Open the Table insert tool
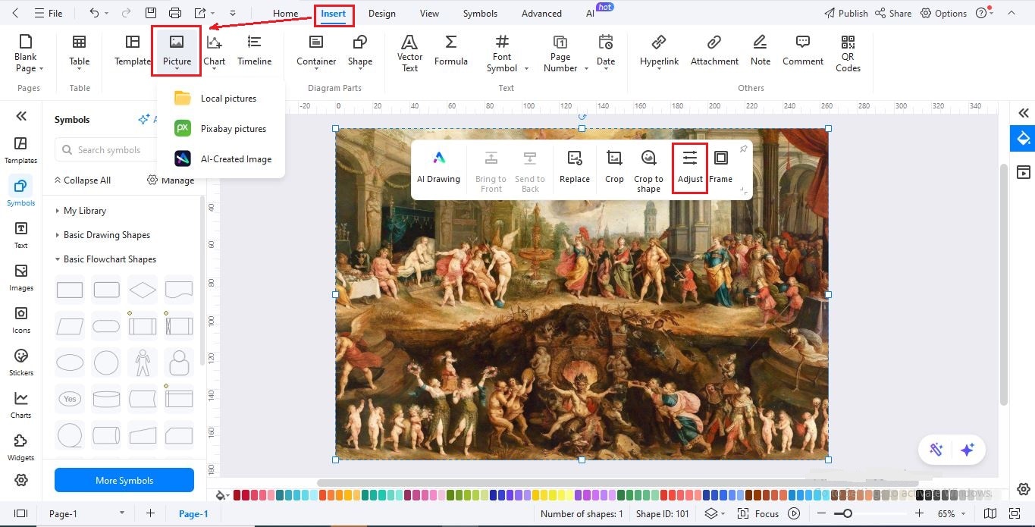The width and height of the screenshot is (1035, 527). 79,52
